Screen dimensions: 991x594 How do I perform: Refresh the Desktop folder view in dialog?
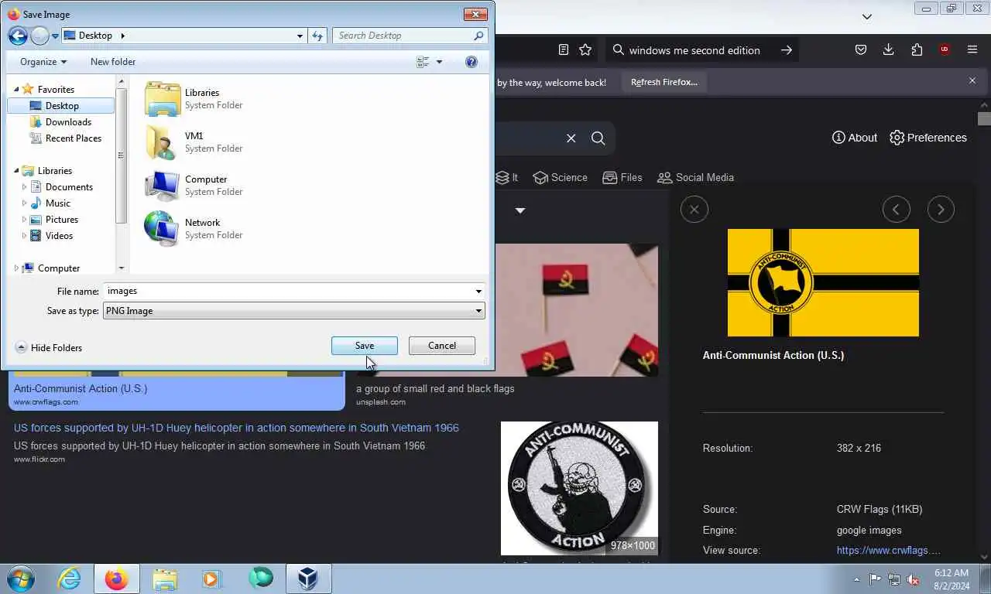(x=317, y=36)
